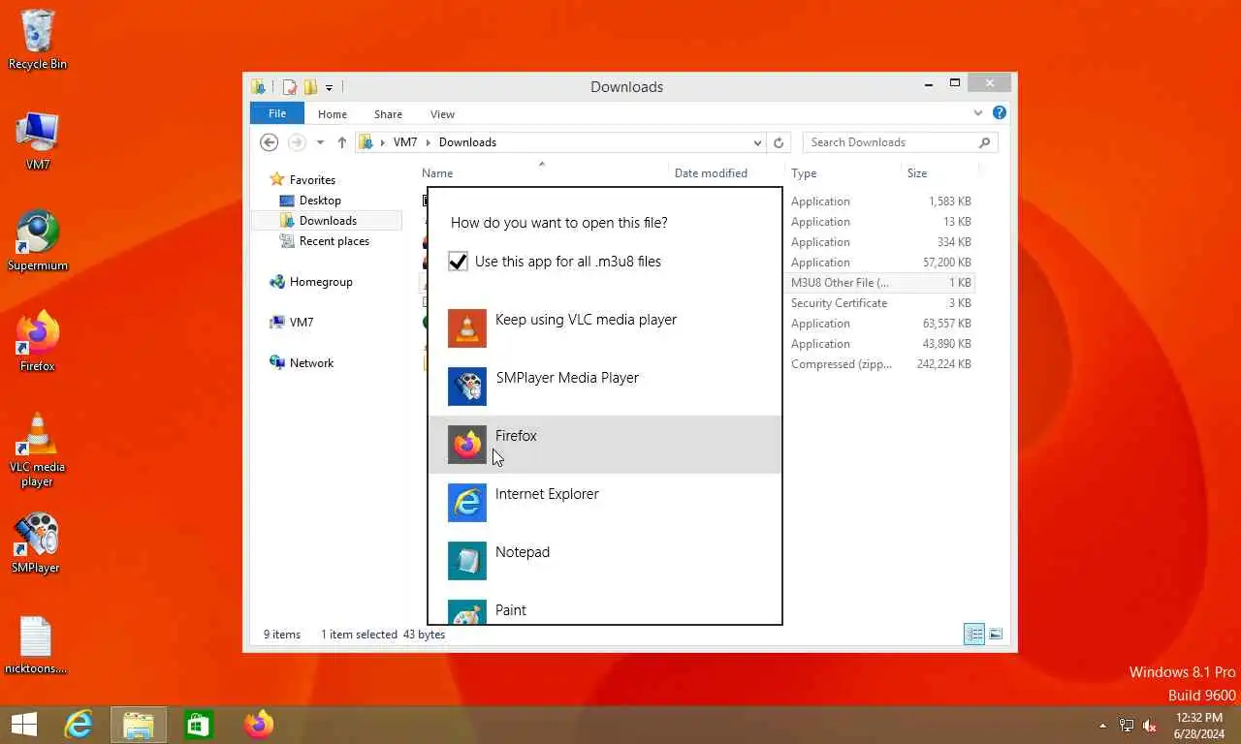Switch to the View ribbon tab
This screenshot has height=744, width=1241.
click(442, 114)
